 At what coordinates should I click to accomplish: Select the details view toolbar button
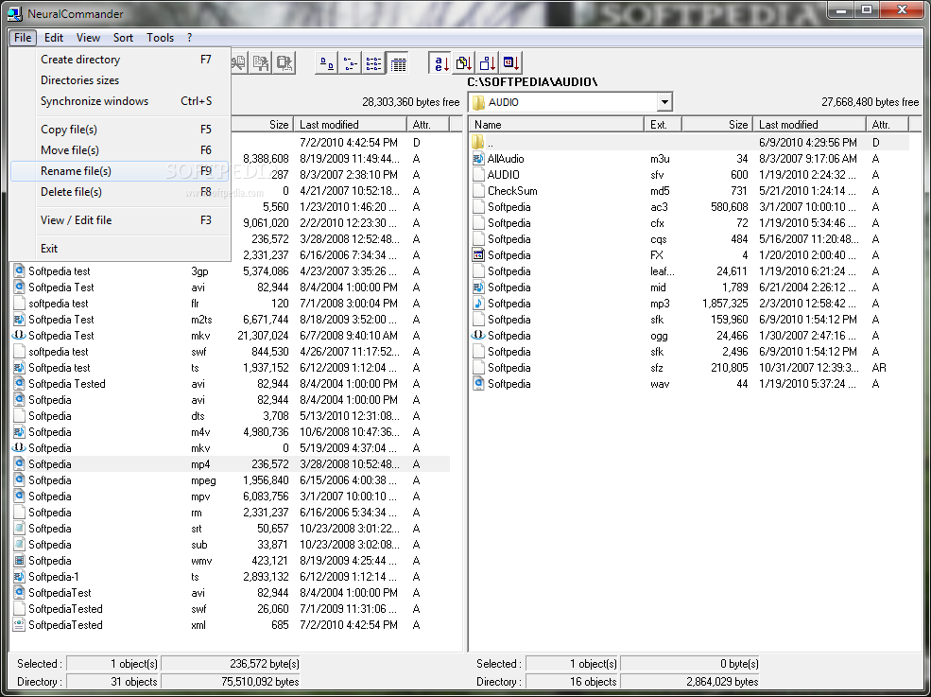coord(398,63)
